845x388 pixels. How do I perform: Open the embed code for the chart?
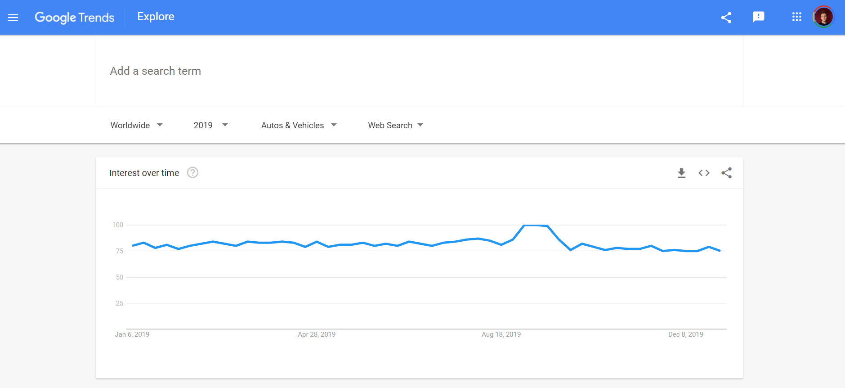tap(704, 173)
